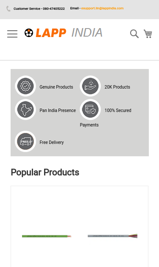This screenshot has height=267, width=159.
Task: Click the Popular Products heading
Action: (x=45, y=172)
